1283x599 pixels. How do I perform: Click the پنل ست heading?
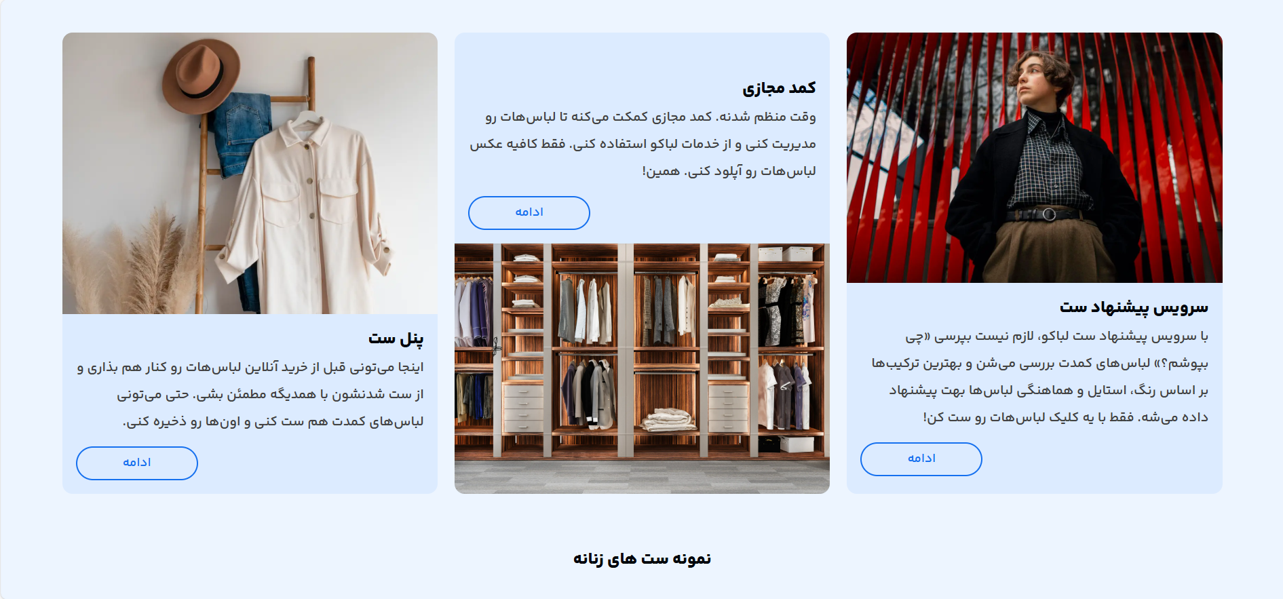click(x=396, y=338)
